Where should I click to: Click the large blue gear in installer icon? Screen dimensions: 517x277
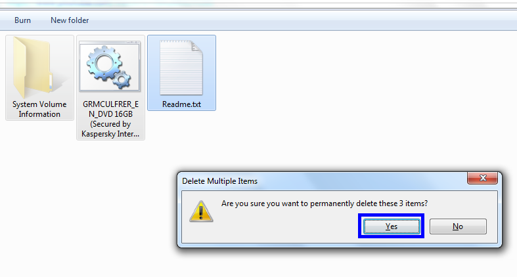104,62
